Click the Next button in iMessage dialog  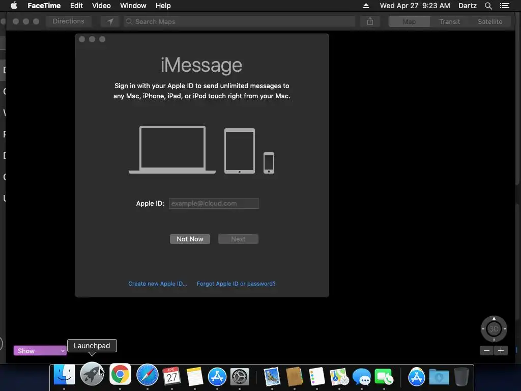tap(238, 239)
